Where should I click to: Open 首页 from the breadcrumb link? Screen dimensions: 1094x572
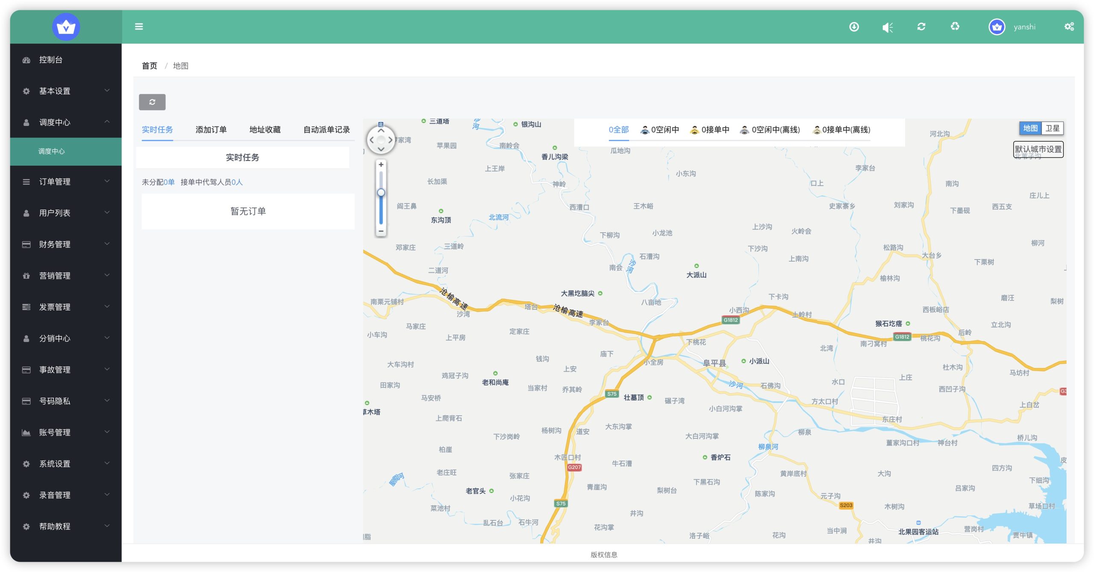tap(149, 66)
